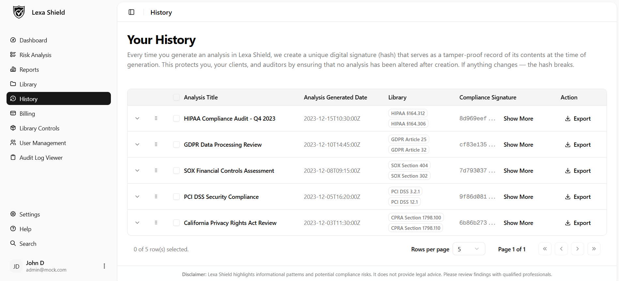Open the three-dot menu next to John D

click(x=104, y=266)
